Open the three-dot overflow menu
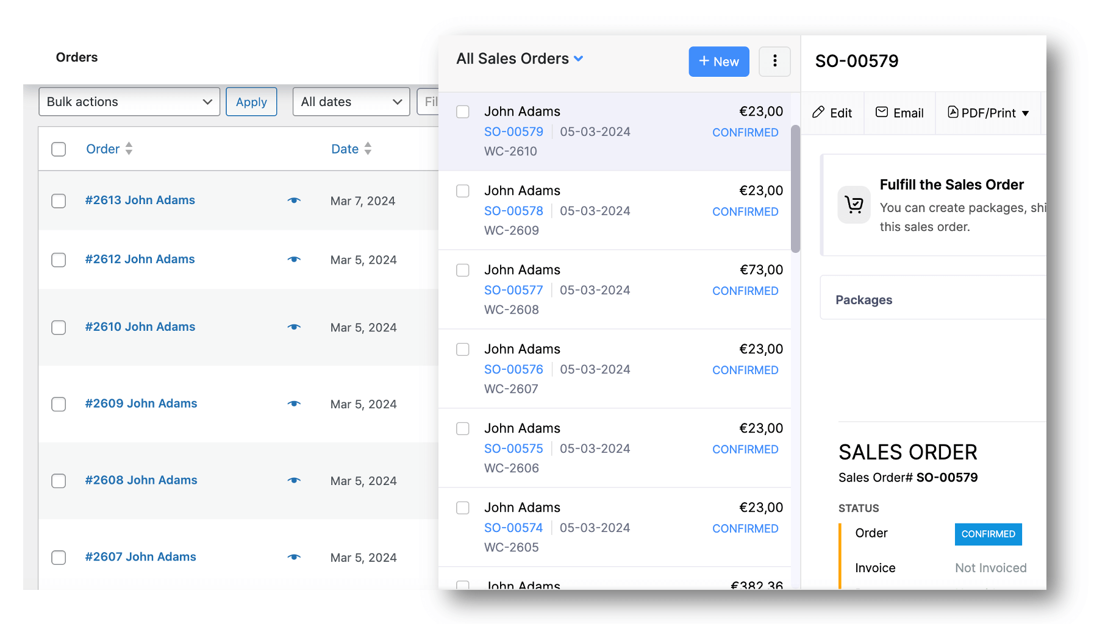This screenshot has height=624, width=1094. coord(774,61)
